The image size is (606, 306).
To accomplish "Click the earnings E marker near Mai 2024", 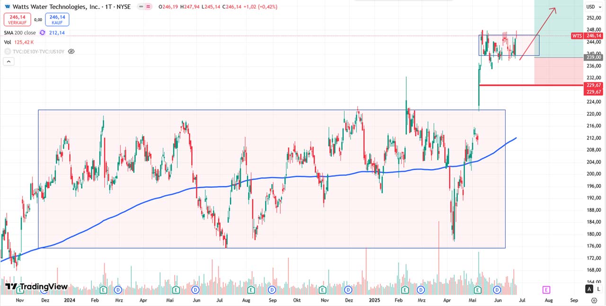I will [176, 289].
